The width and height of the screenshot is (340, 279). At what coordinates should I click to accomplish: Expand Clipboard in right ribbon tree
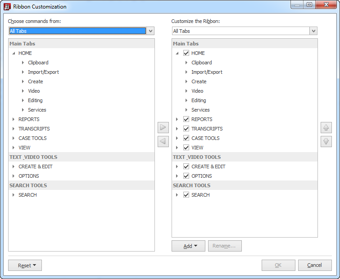[x=186, y=63]
